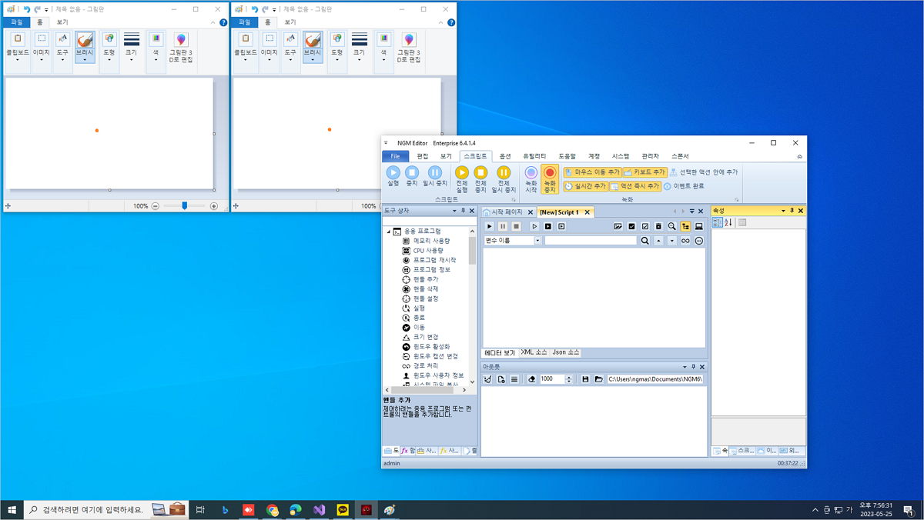The height and width of the screenshot is (520, 924).
Task: Click 선택한 액션 안에 추가 icon
Action: (x=673, y=172)
